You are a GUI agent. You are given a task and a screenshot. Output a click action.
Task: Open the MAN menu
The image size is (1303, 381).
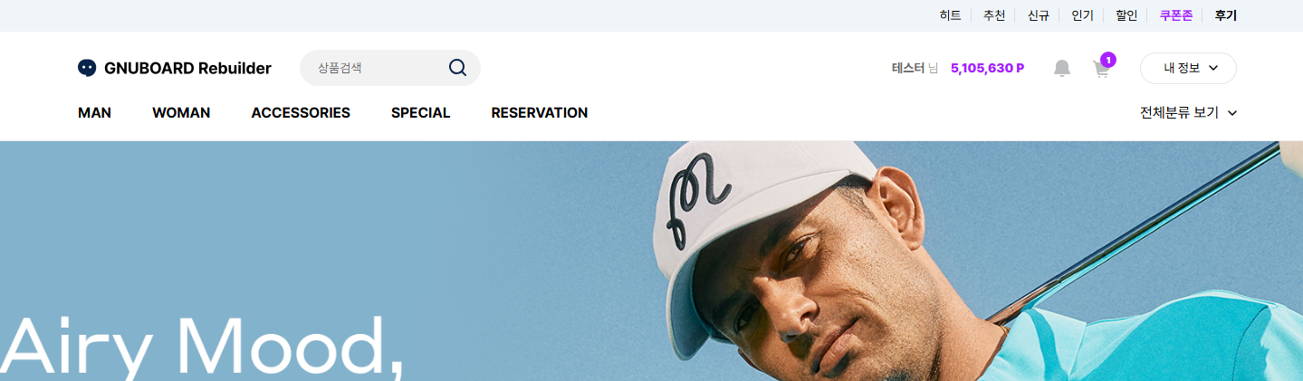94,113
